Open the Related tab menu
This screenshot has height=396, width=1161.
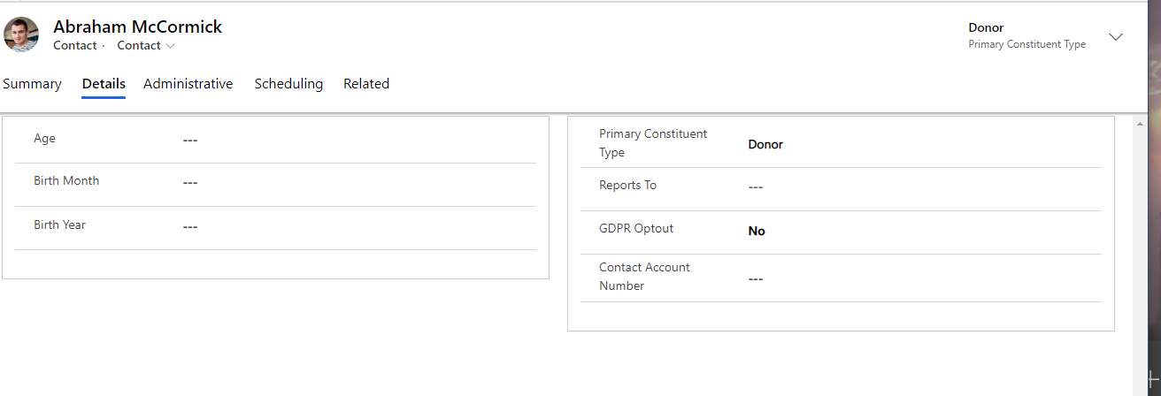click(366, 84)
